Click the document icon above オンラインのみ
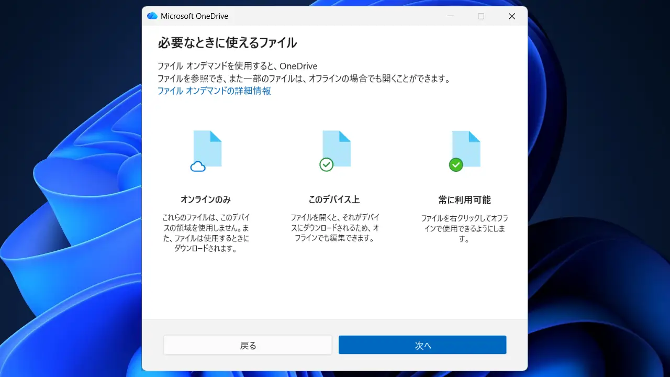This screenshot has height=377, width=670. click(208, 147)
